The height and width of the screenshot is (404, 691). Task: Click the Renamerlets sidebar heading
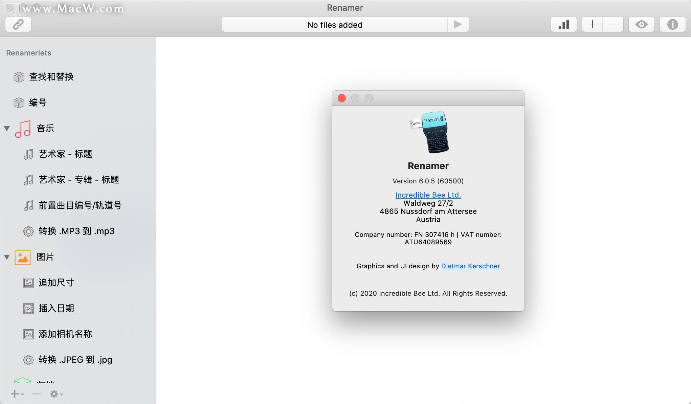pos(29,53)
